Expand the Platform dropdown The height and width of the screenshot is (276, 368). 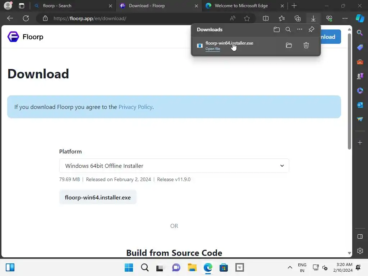(x=174, y=166)
